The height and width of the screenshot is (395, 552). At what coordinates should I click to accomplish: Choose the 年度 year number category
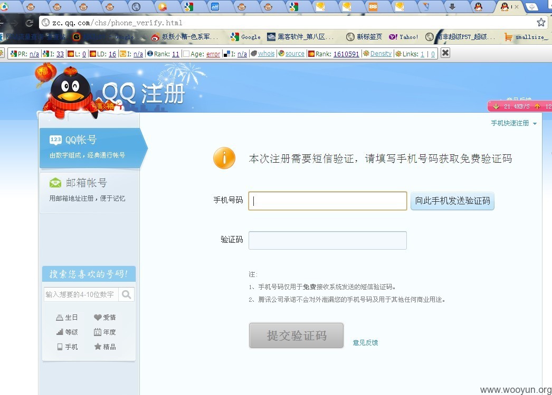[105, 332]
